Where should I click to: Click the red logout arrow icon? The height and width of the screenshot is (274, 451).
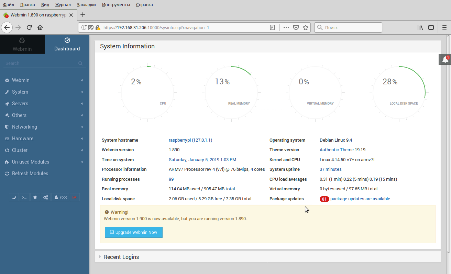(x=75, y=197)
